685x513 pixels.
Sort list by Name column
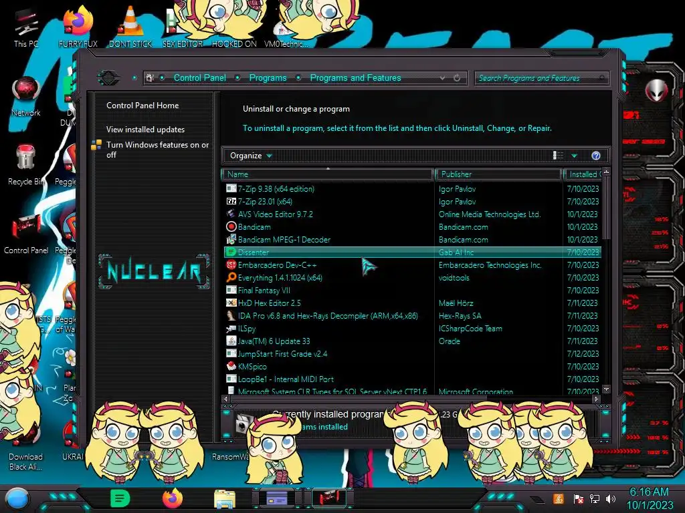coord(328,174)
